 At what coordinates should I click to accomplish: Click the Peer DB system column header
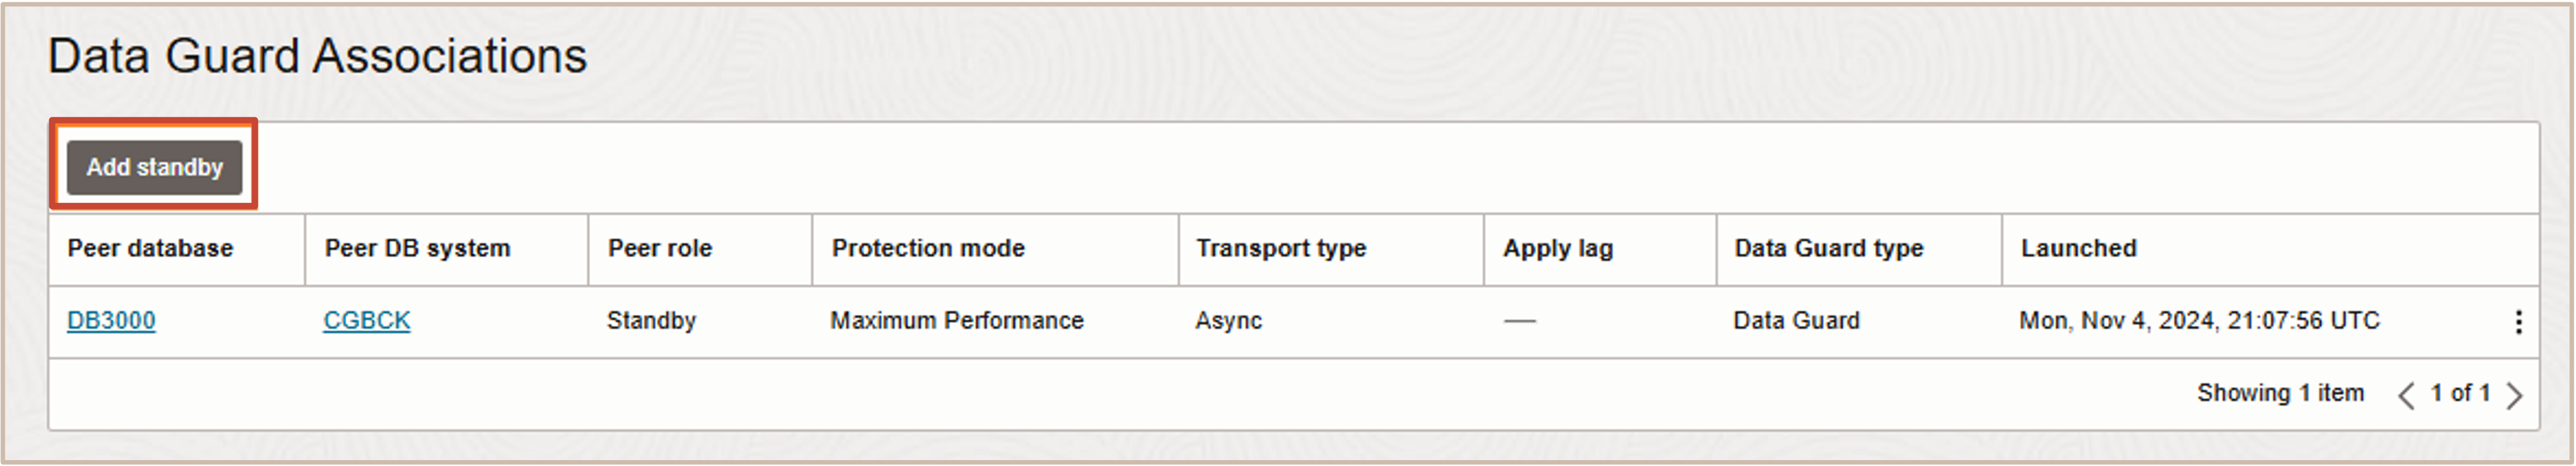tap(417, 248)
